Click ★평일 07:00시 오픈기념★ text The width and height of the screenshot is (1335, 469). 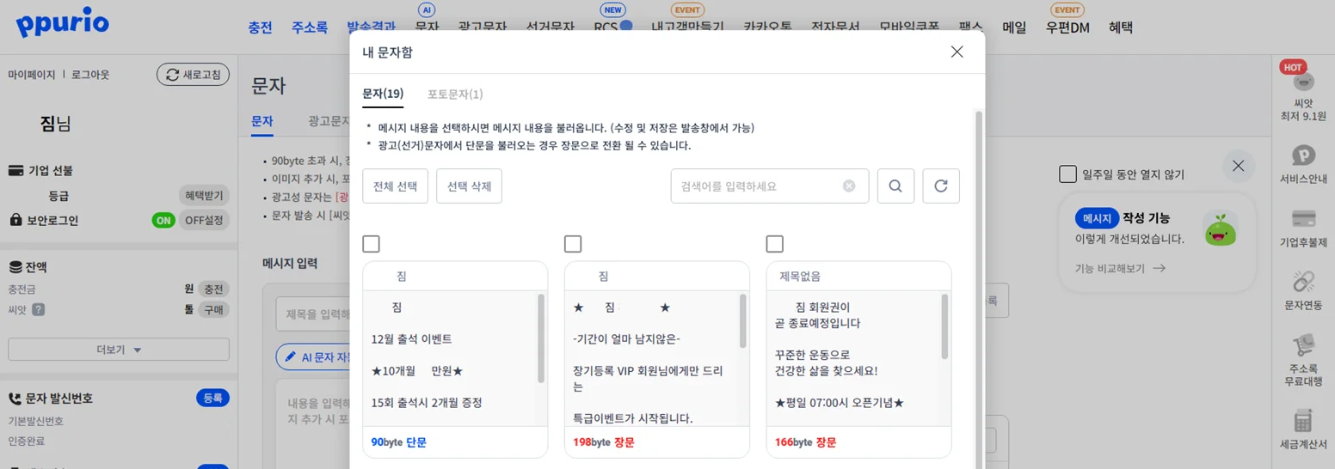click(x=840, y=402)
